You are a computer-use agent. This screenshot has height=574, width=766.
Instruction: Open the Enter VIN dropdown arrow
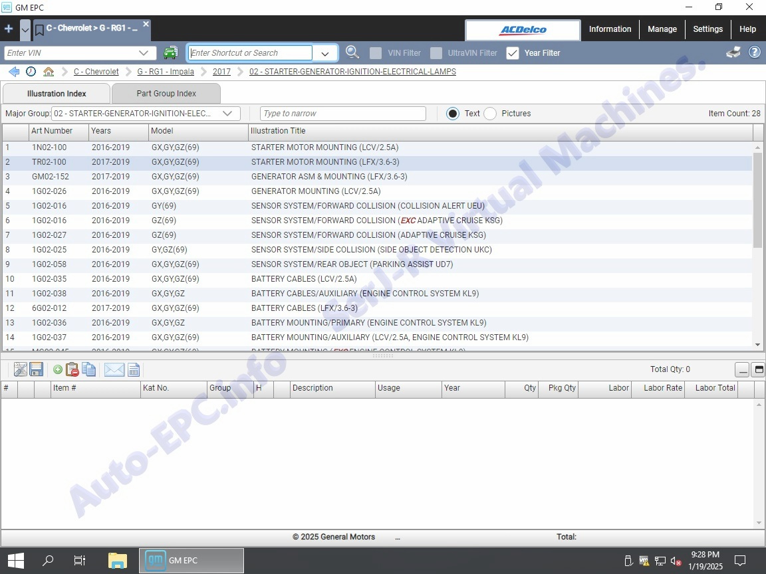(144, 53)
